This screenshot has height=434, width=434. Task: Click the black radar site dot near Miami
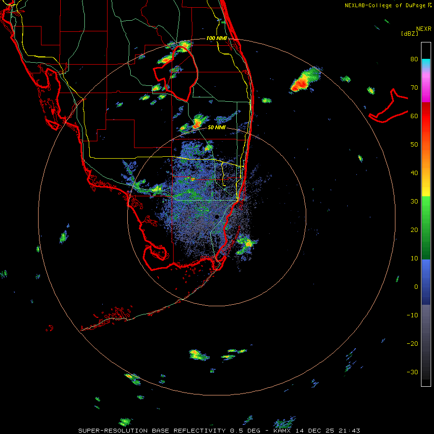pyautogui.click(x=217, y=217)
